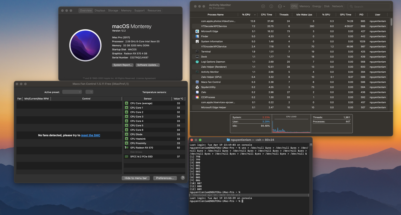
Task: Click the CPU Core 1 sensor chip icon
Action: click(127, 108)
